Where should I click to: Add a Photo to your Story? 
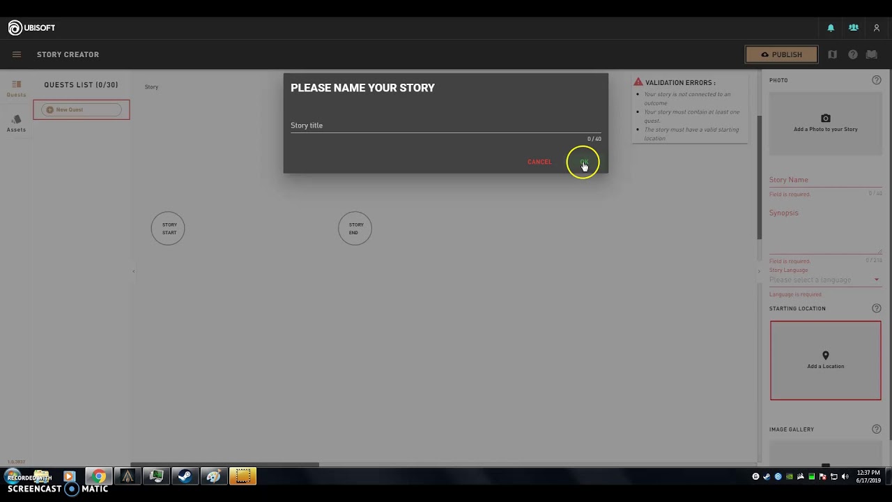point(826,123)
